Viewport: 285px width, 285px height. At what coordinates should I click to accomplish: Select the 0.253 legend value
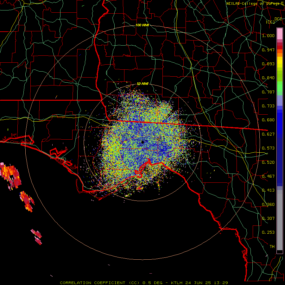[268, 232]
